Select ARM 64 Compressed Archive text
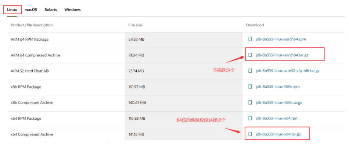The height and width of the screenshot is (145, 349). pos(35,55)
